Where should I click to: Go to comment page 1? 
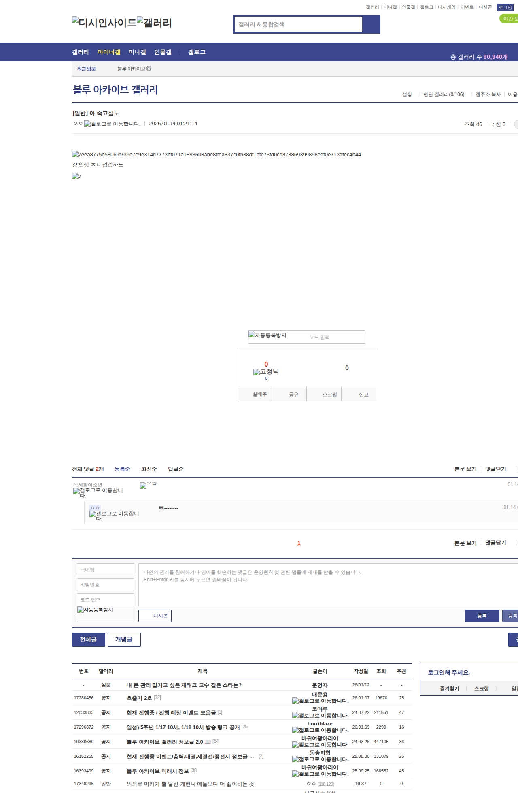click(299, 543)
